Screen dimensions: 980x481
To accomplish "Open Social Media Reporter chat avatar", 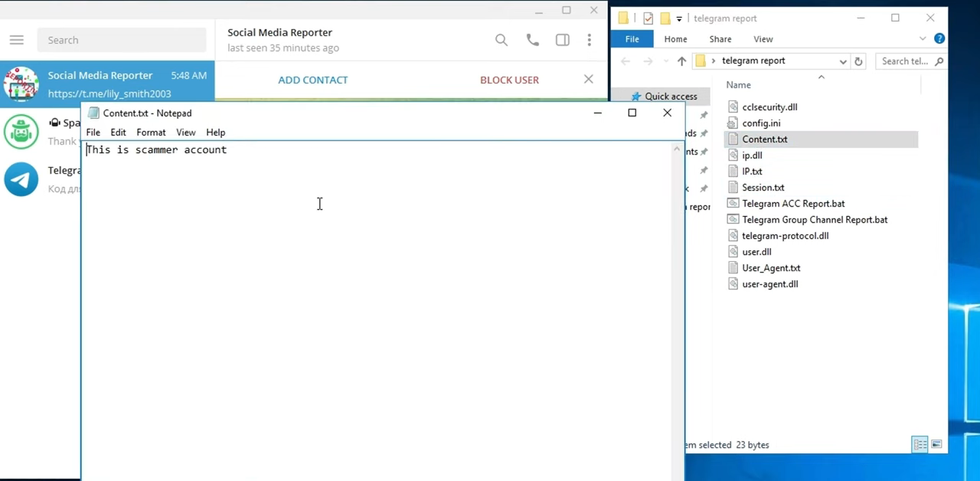I will click(21, 84).
